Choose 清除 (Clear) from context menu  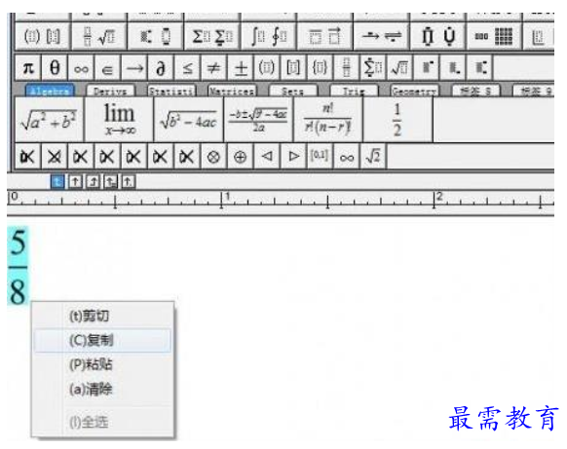102,389
